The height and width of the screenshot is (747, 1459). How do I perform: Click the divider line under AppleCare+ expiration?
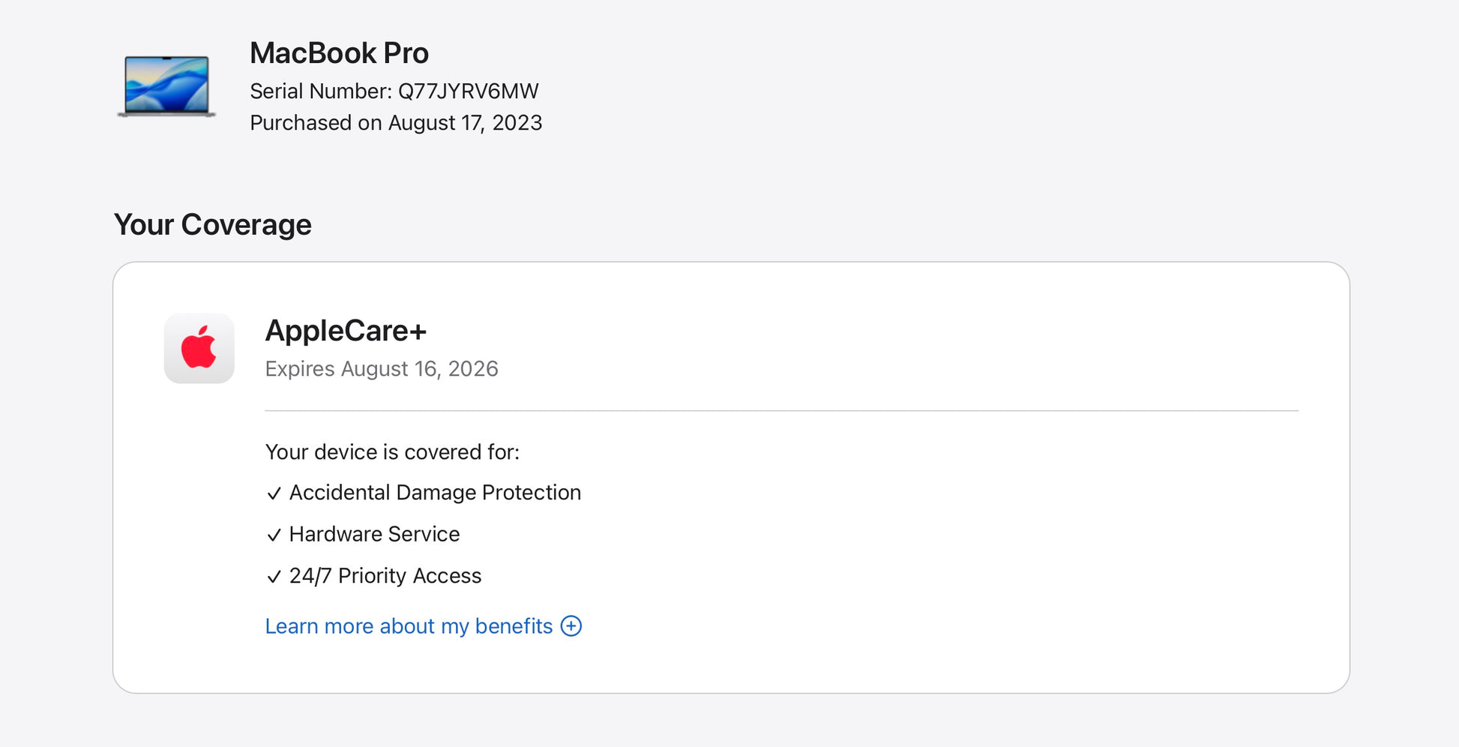pos(781,411)
